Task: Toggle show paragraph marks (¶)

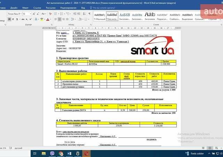Action: (90, 14)
